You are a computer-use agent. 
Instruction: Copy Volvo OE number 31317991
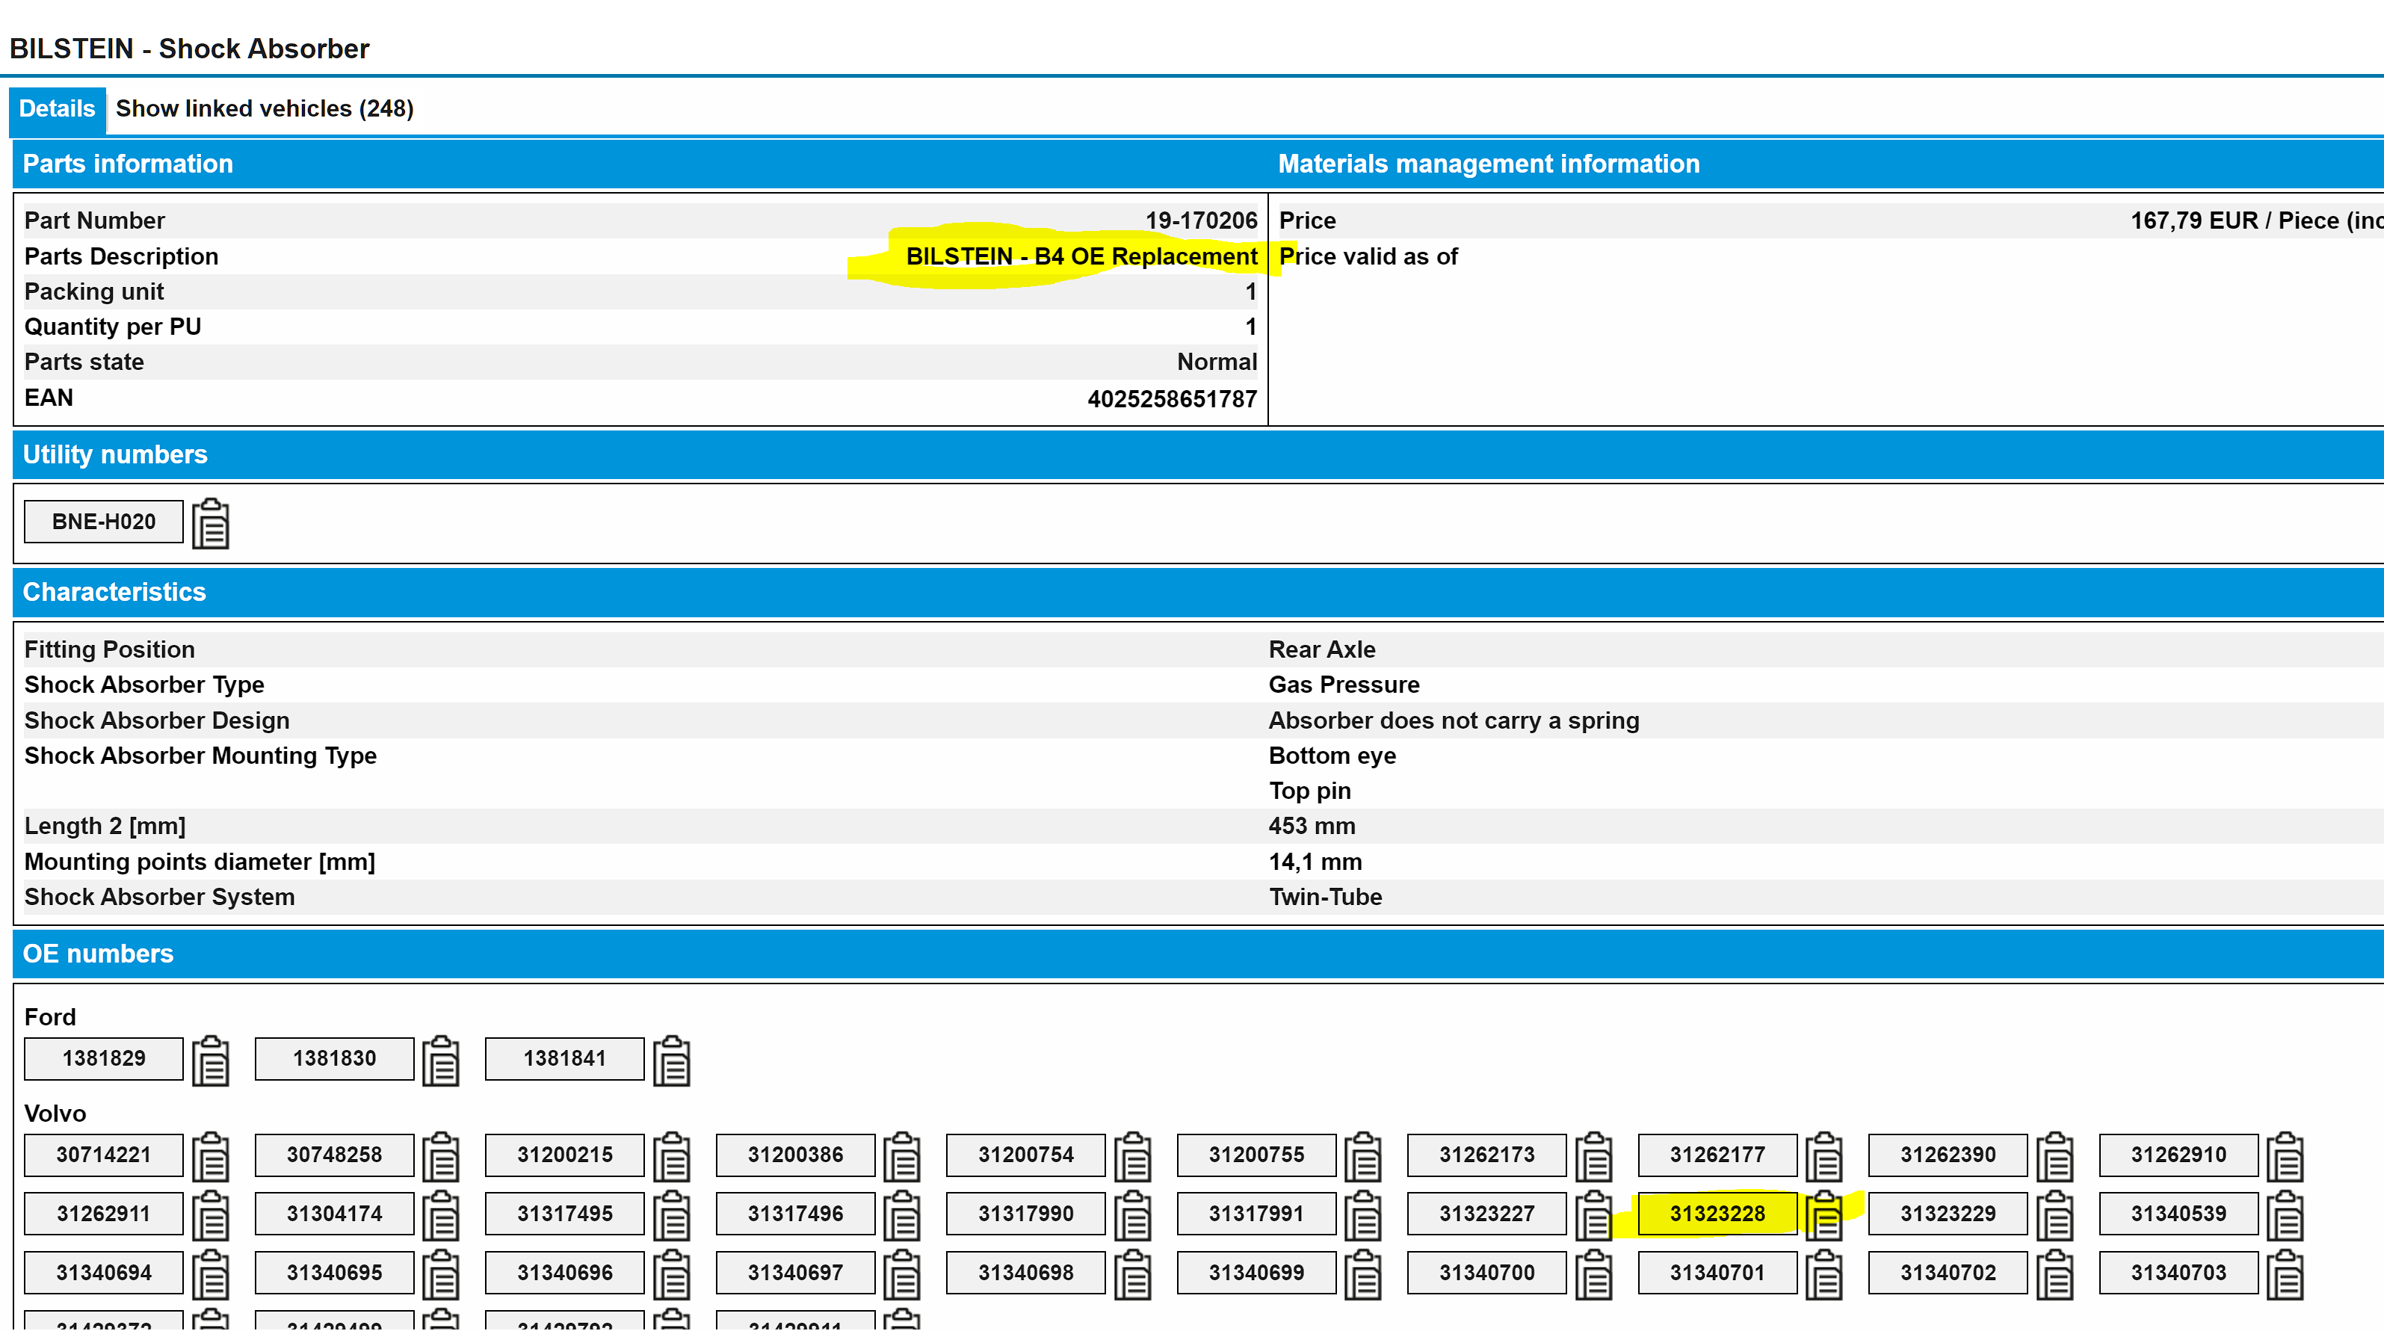coord(1363,1217)
